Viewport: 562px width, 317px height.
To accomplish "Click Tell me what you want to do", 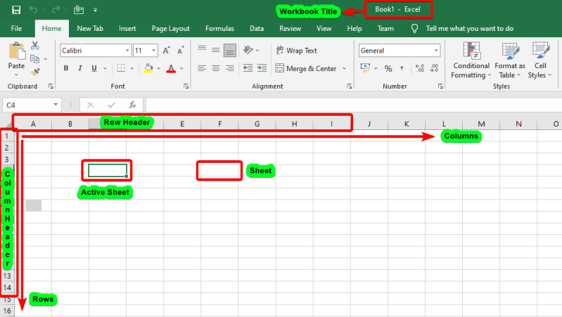I will tap(470, 28).
